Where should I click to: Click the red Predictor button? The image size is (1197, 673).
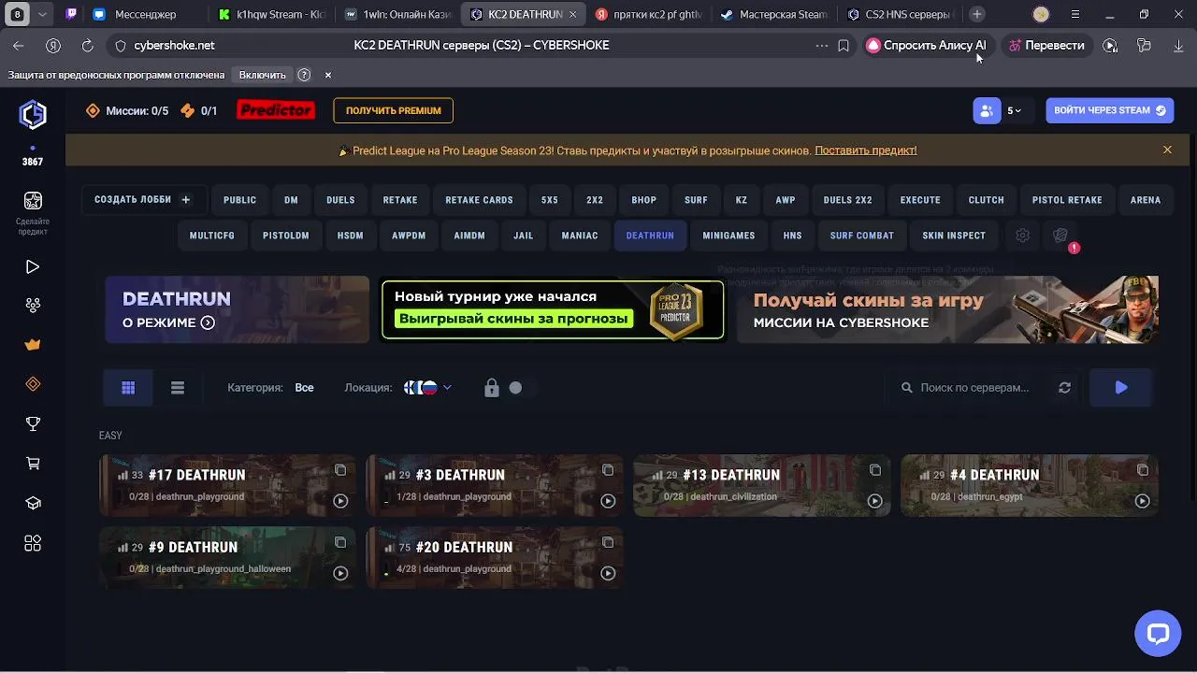[275, 110]
